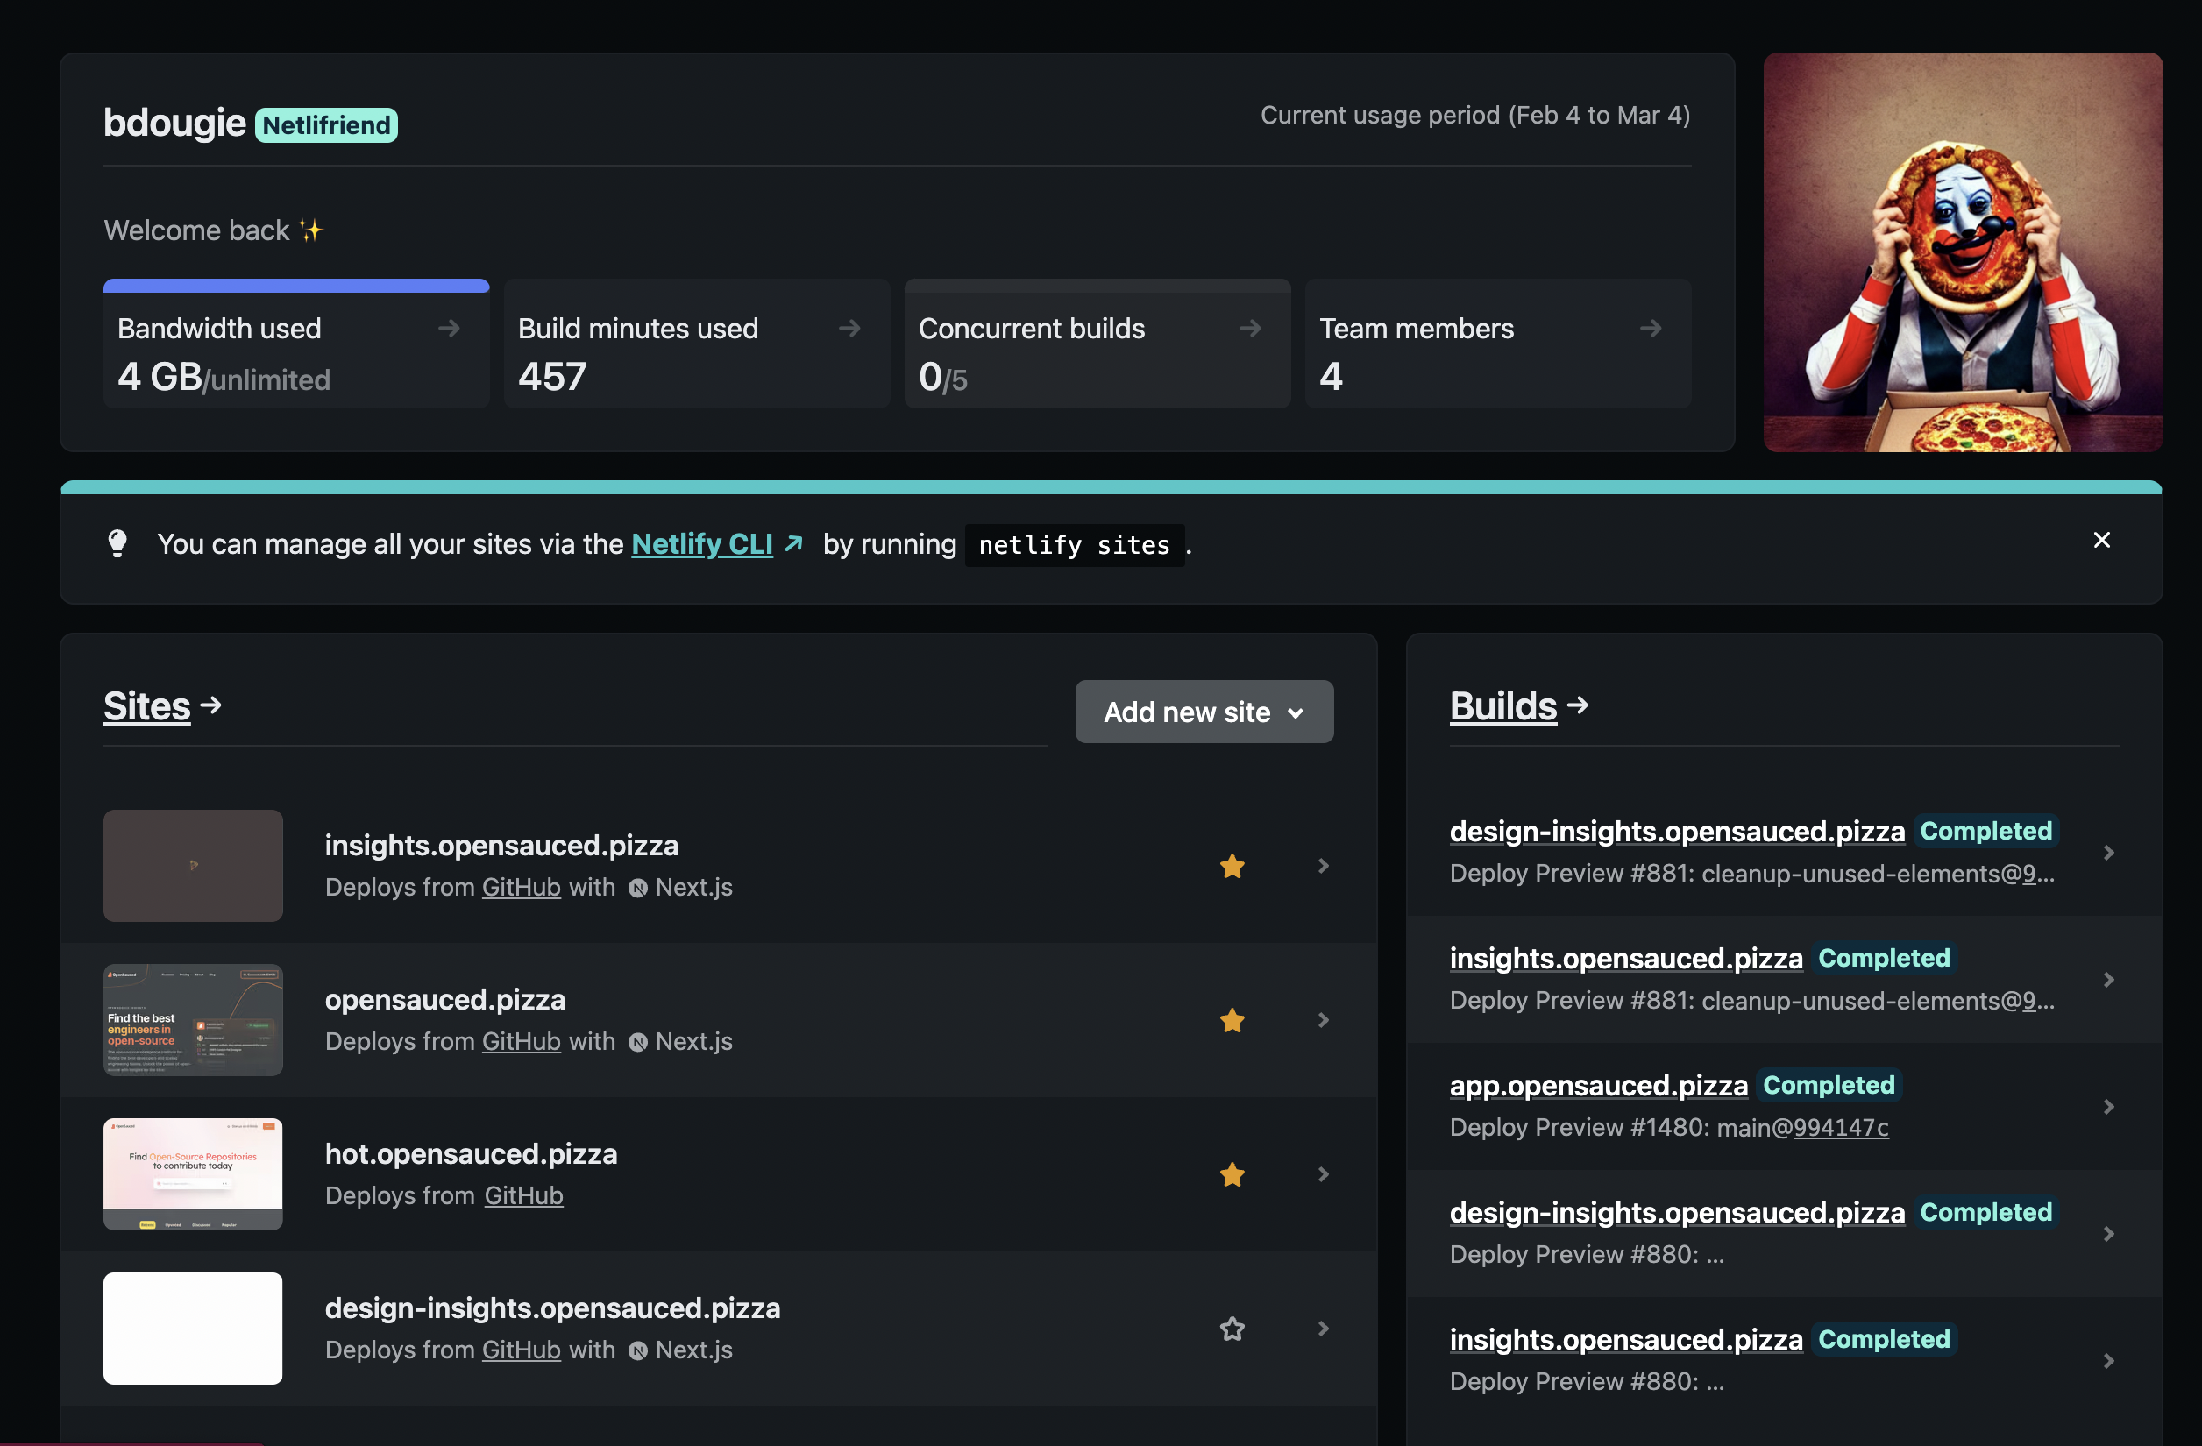Open the Build minutes used arrow

pyautogui.click(x=849, y=329)
